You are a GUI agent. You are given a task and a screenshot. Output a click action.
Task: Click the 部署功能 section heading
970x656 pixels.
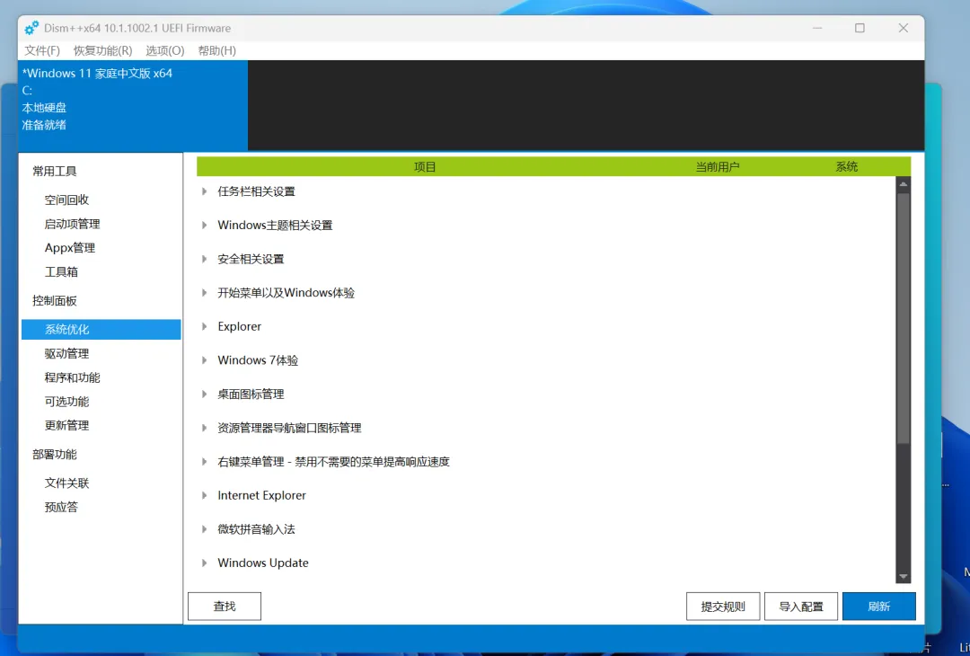(55, 454)
